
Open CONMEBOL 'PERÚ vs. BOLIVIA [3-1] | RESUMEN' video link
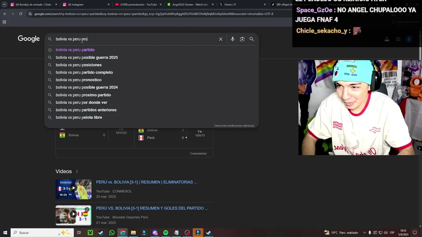click(147, 182)
